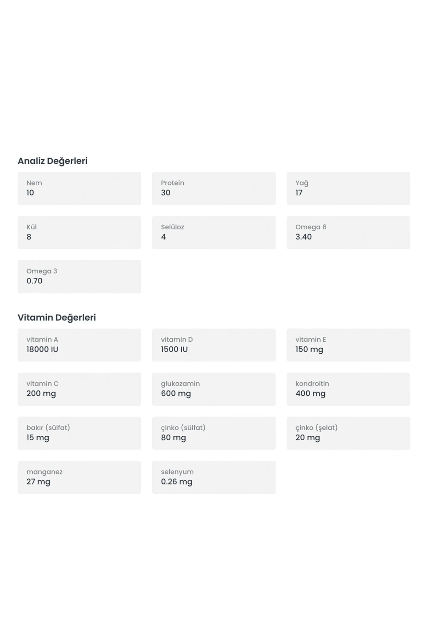Select the çinko (şelat) 20 mg card

[348, 433]
